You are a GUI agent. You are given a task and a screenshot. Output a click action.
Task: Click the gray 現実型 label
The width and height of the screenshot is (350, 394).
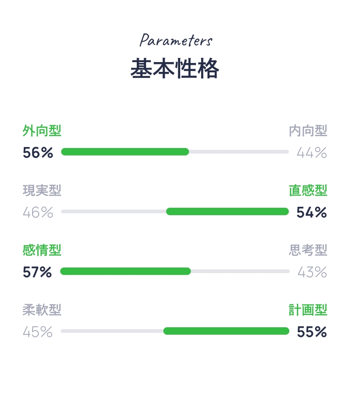click(x=42, y=190)
